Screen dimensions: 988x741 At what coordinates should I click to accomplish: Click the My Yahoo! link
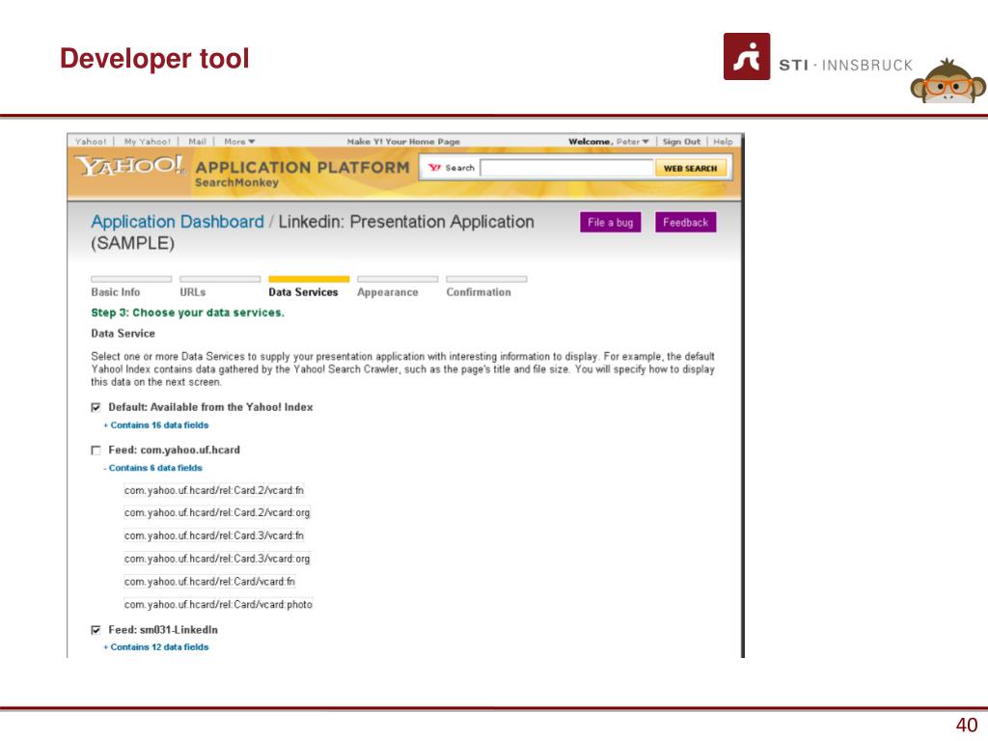click(x=148, y=142)
